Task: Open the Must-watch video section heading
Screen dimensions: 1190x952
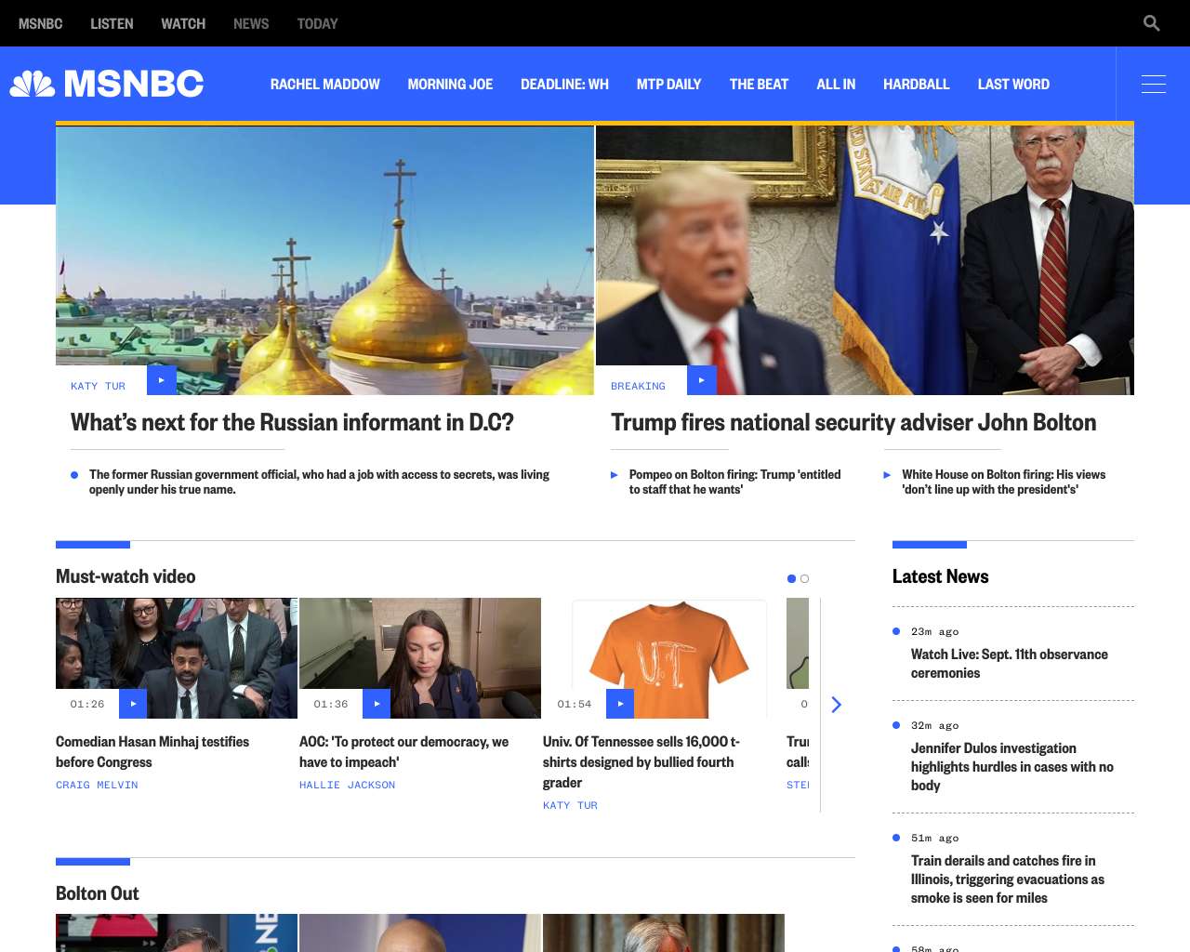Action: click(126, 576)
